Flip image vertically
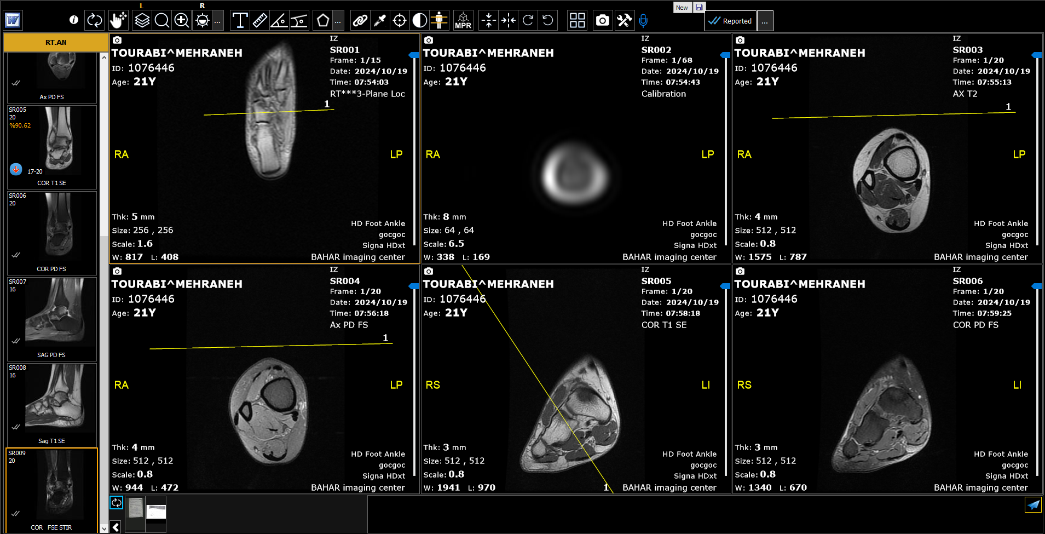Viewport: 1045px width, 534px height. click(488, 21)
